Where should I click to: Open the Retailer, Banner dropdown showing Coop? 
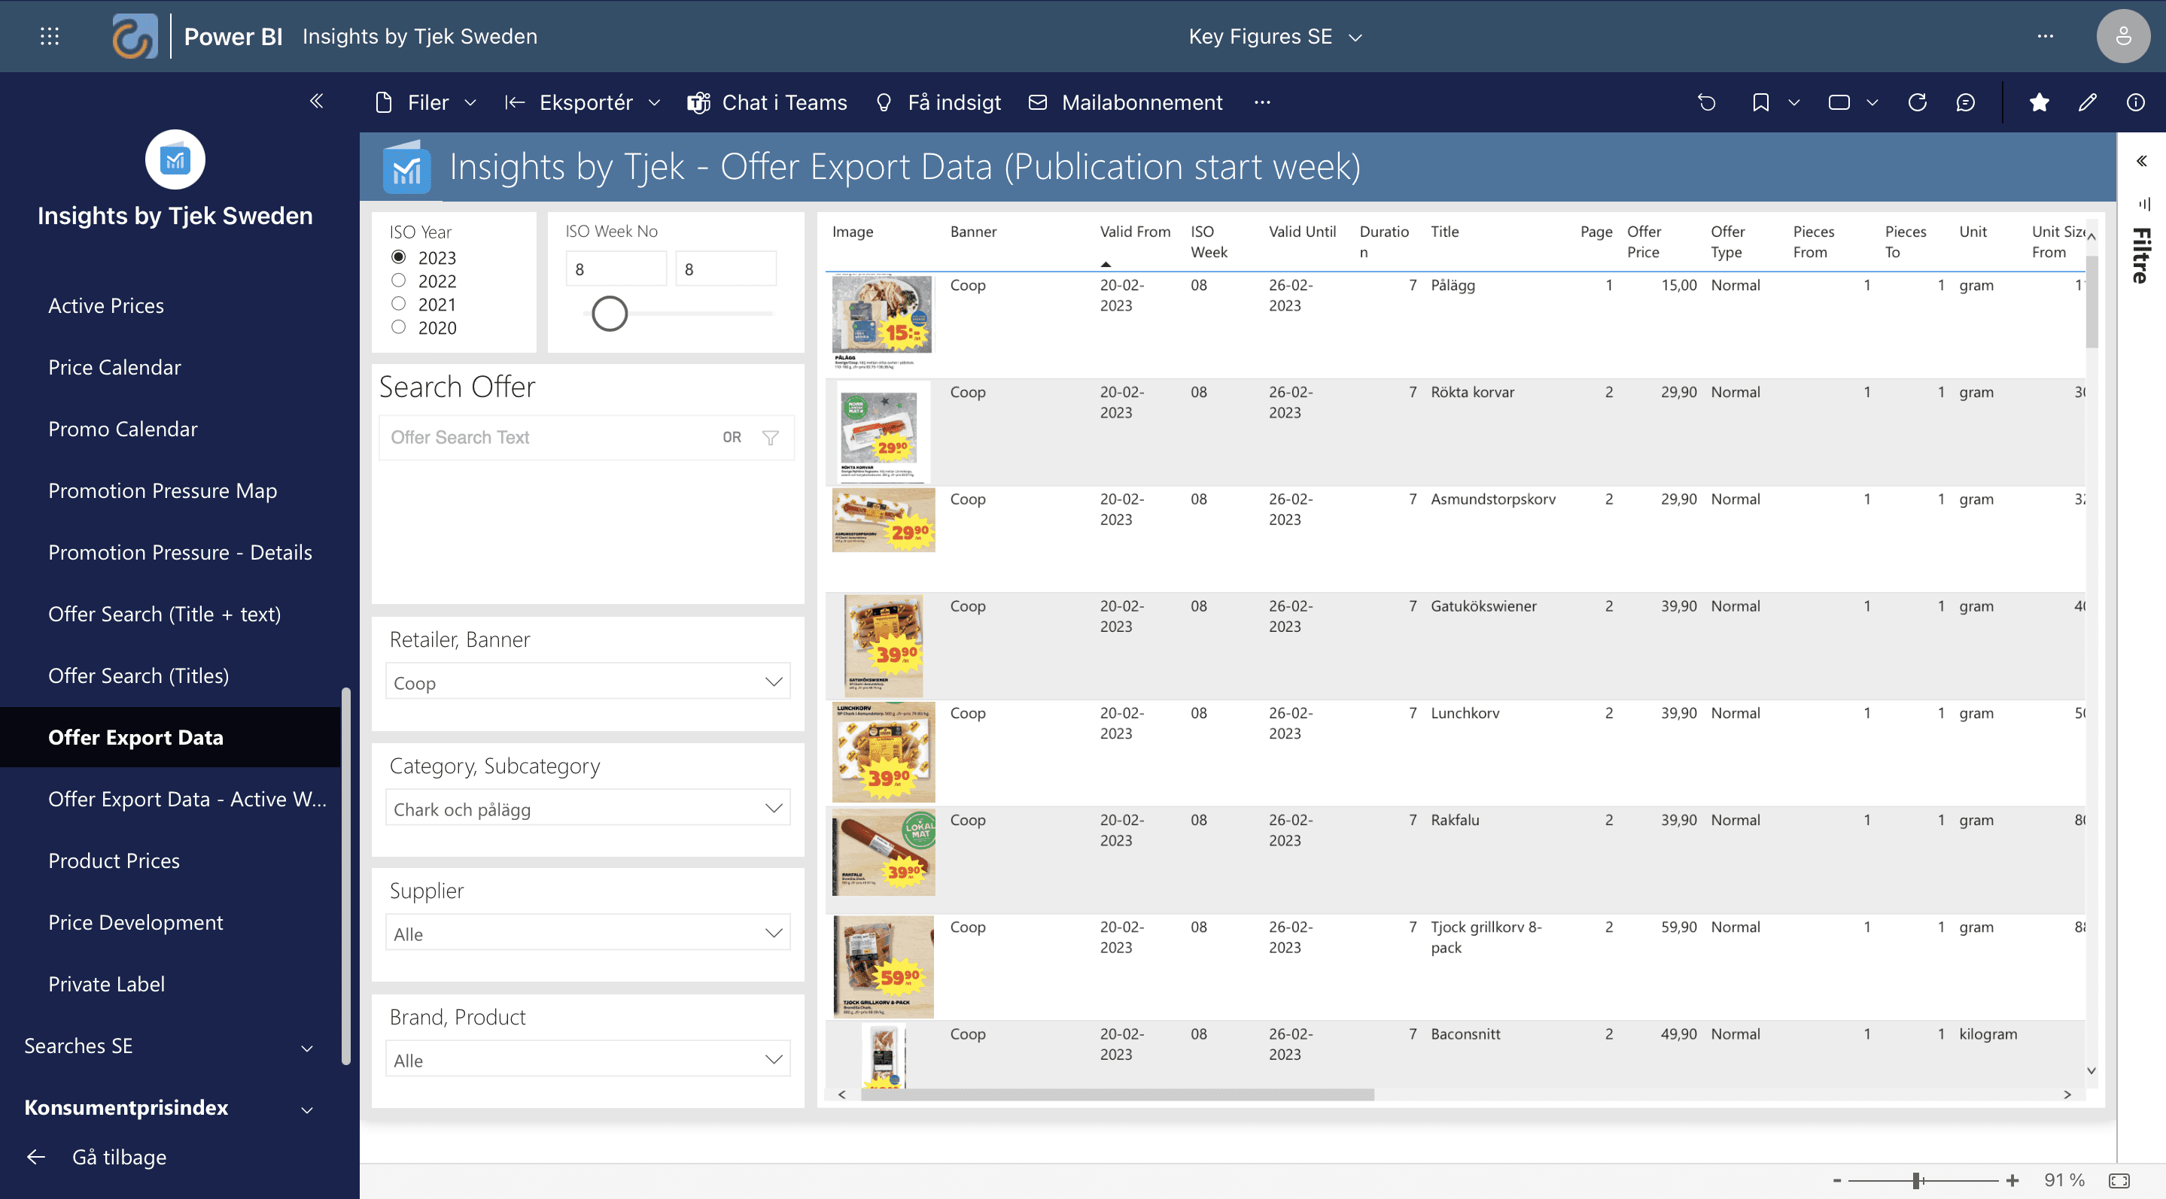(x=587, y=682)
